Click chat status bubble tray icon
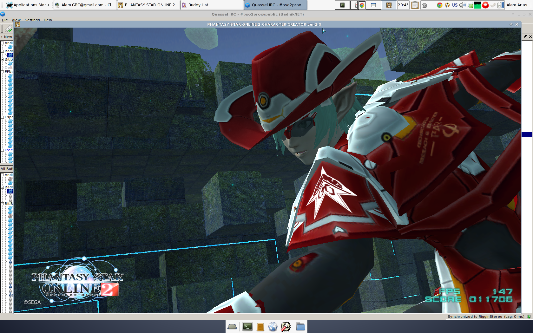 pos(470,5)
